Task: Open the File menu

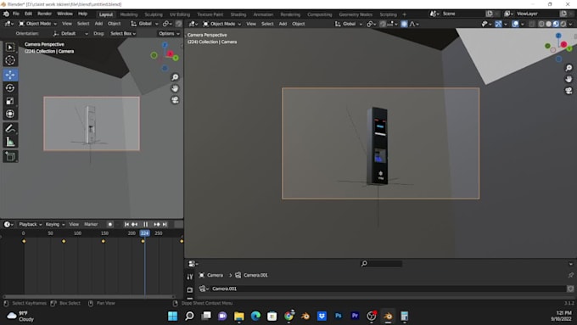Action: pyautogui.click(x=16, y=14)
